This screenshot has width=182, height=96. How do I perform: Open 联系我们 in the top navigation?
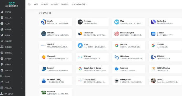pos(65,4)
